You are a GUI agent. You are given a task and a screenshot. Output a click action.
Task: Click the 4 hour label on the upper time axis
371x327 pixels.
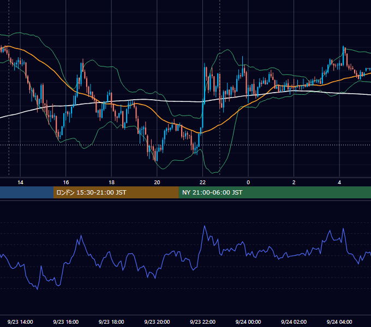point(339,183)
